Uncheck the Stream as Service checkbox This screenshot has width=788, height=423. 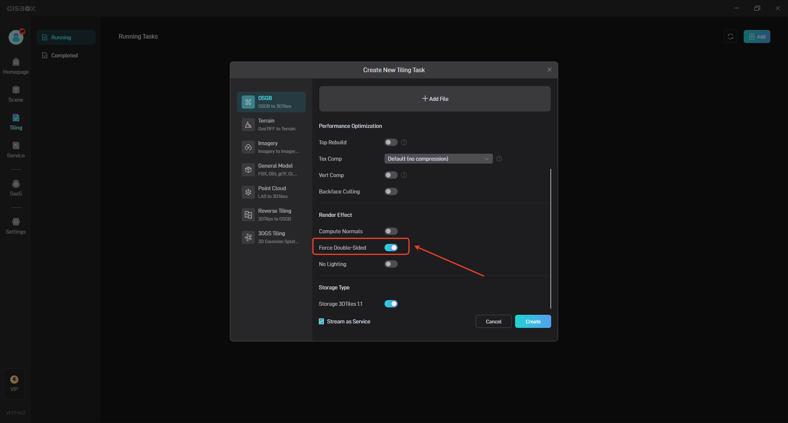tap(321, 321)
